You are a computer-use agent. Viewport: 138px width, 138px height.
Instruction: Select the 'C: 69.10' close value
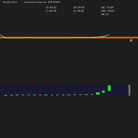pyautogui.click(x=51, y=11)
